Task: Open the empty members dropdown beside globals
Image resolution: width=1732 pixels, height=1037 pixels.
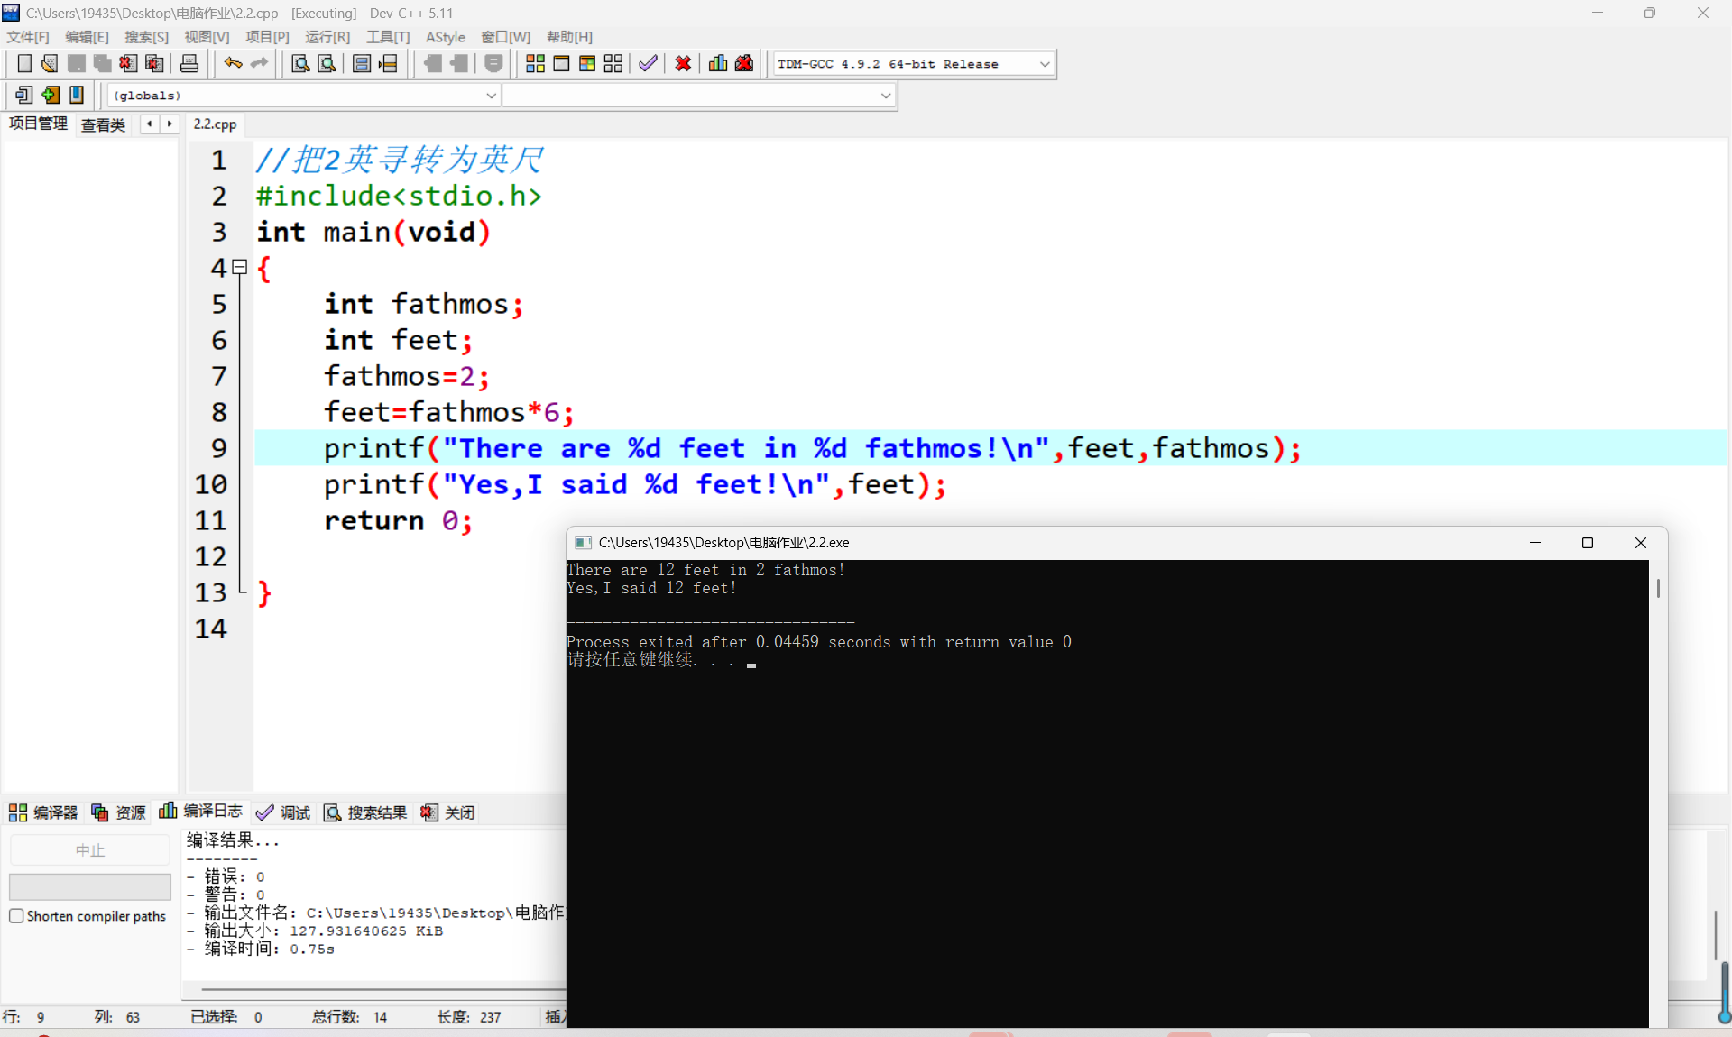Action: (885, 96)
